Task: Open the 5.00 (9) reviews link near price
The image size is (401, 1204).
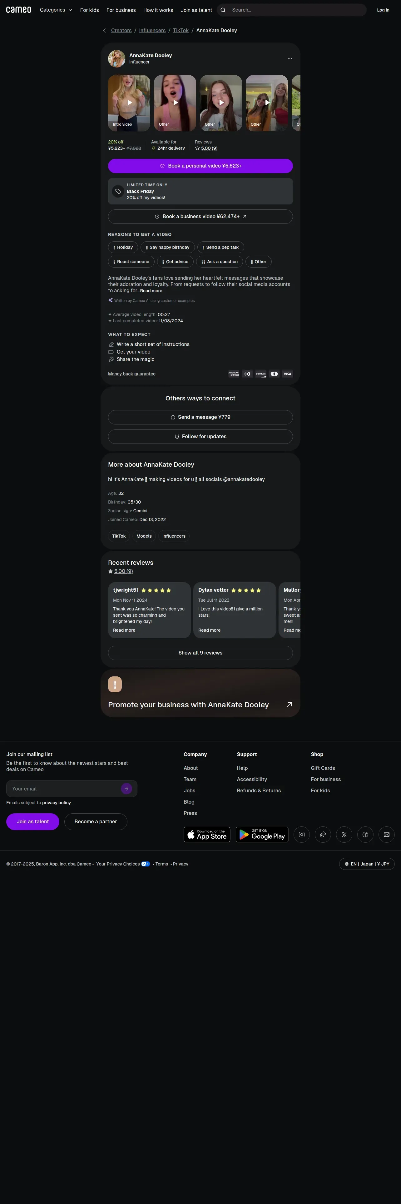Action: tap(209, 148)
